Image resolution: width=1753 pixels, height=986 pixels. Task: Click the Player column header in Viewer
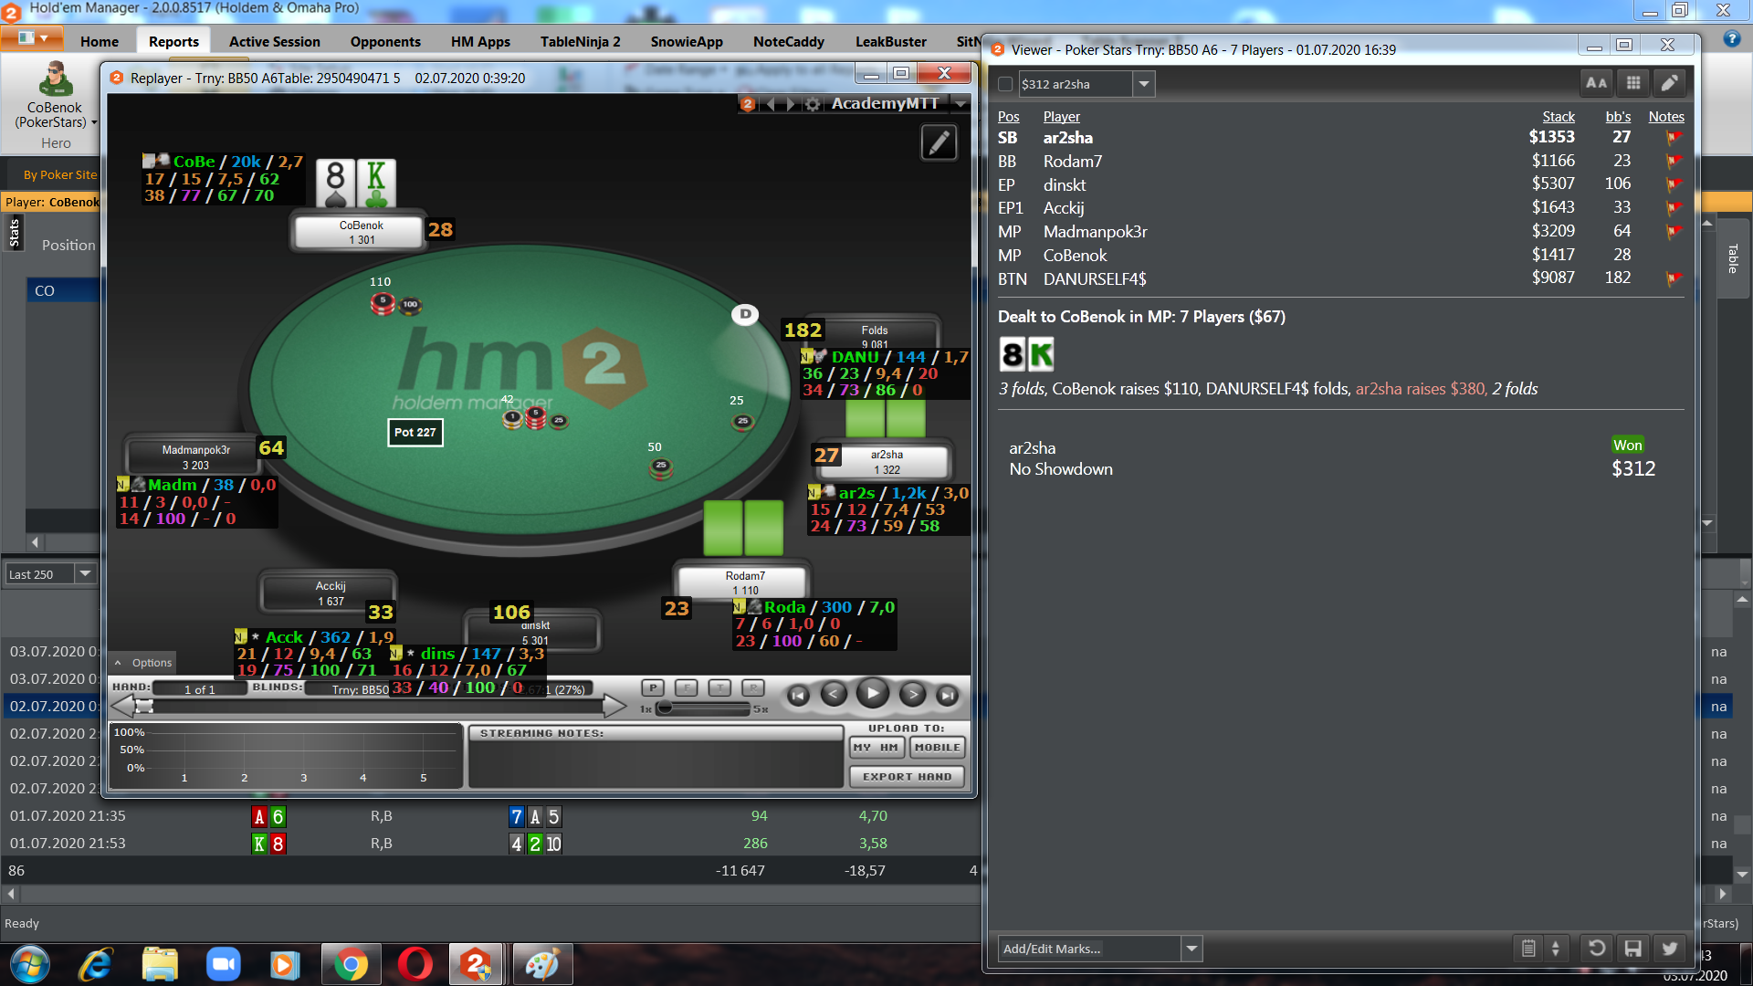[1061, 117]
